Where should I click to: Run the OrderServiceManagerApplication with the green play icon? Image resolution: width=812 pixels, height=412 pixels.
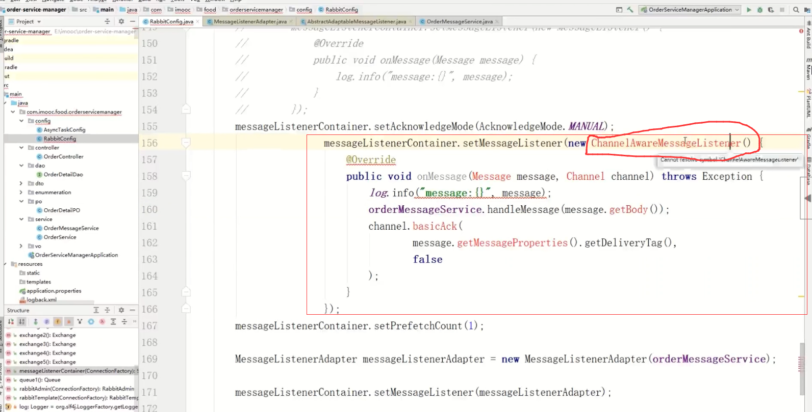click(749, 10)
